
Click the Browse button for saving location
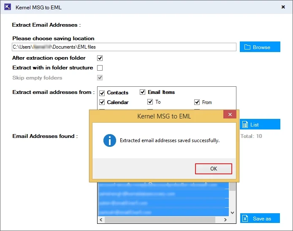[260, 47]
